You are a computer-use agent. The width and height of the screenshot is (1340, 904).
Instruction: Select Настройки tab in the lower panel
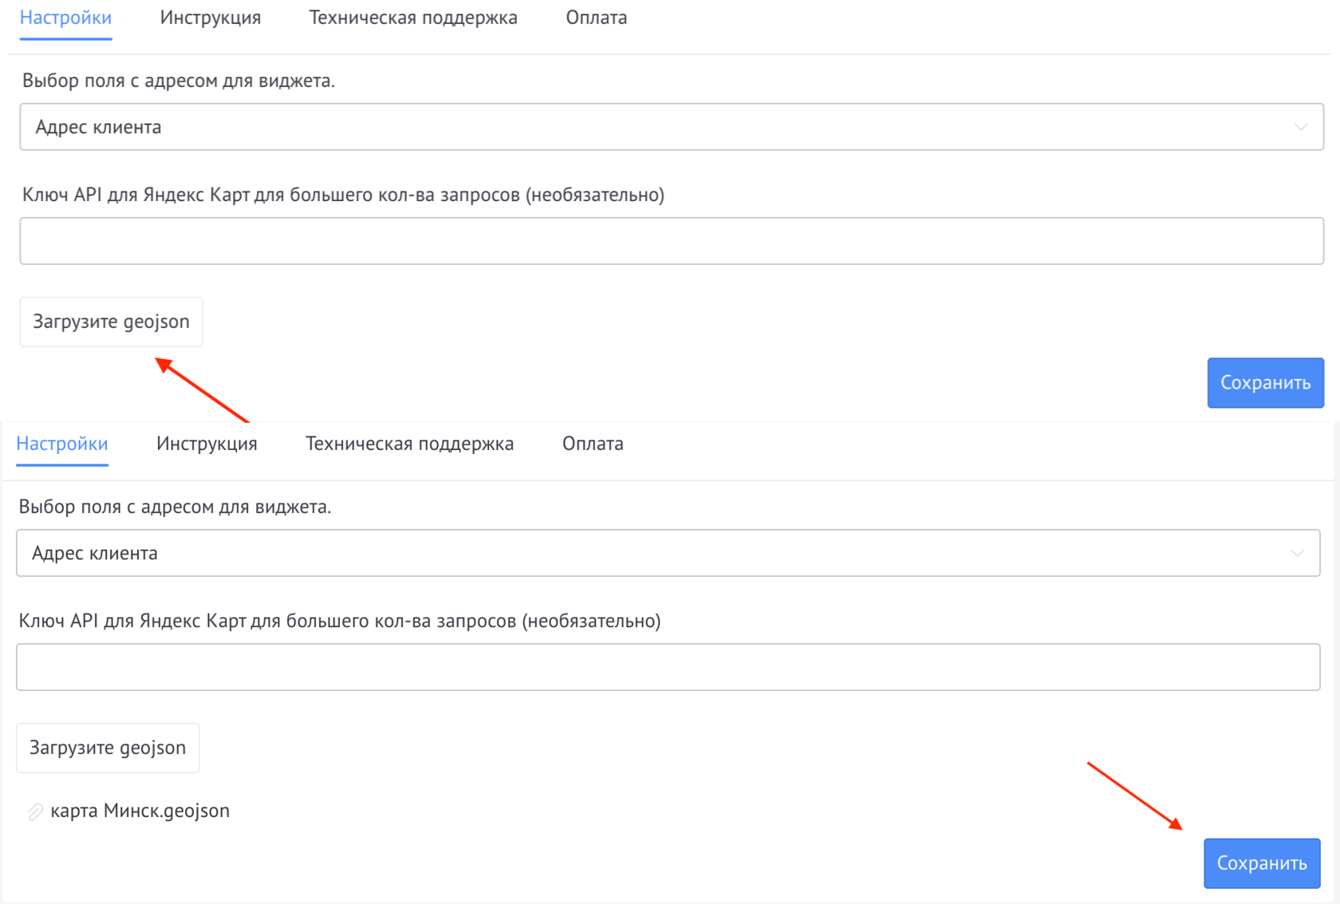click(62, 444)
